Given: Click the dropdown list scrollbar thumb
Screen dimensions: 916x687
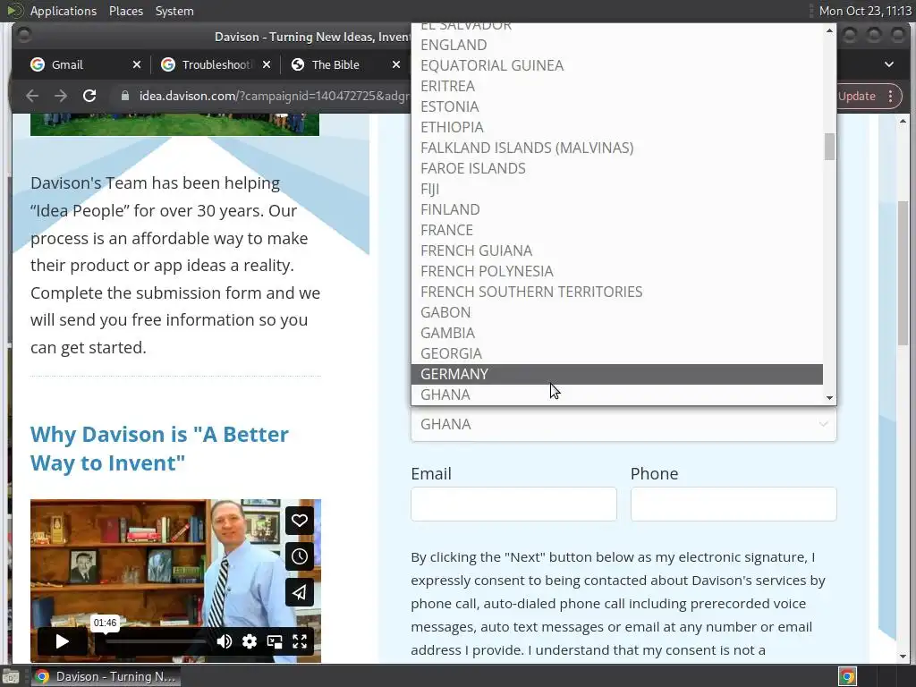Looking at the screenshot, I should click(x=829, y=146).
